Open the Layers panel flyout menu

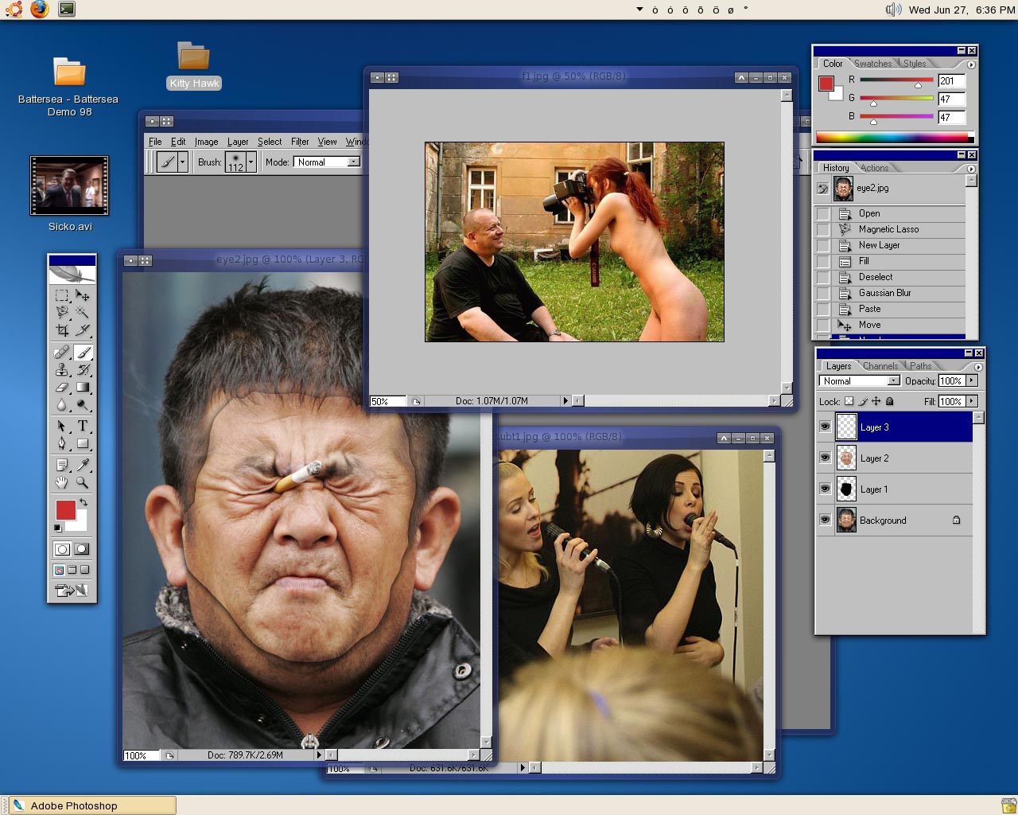pyautogui.click(x=978, y=367)
